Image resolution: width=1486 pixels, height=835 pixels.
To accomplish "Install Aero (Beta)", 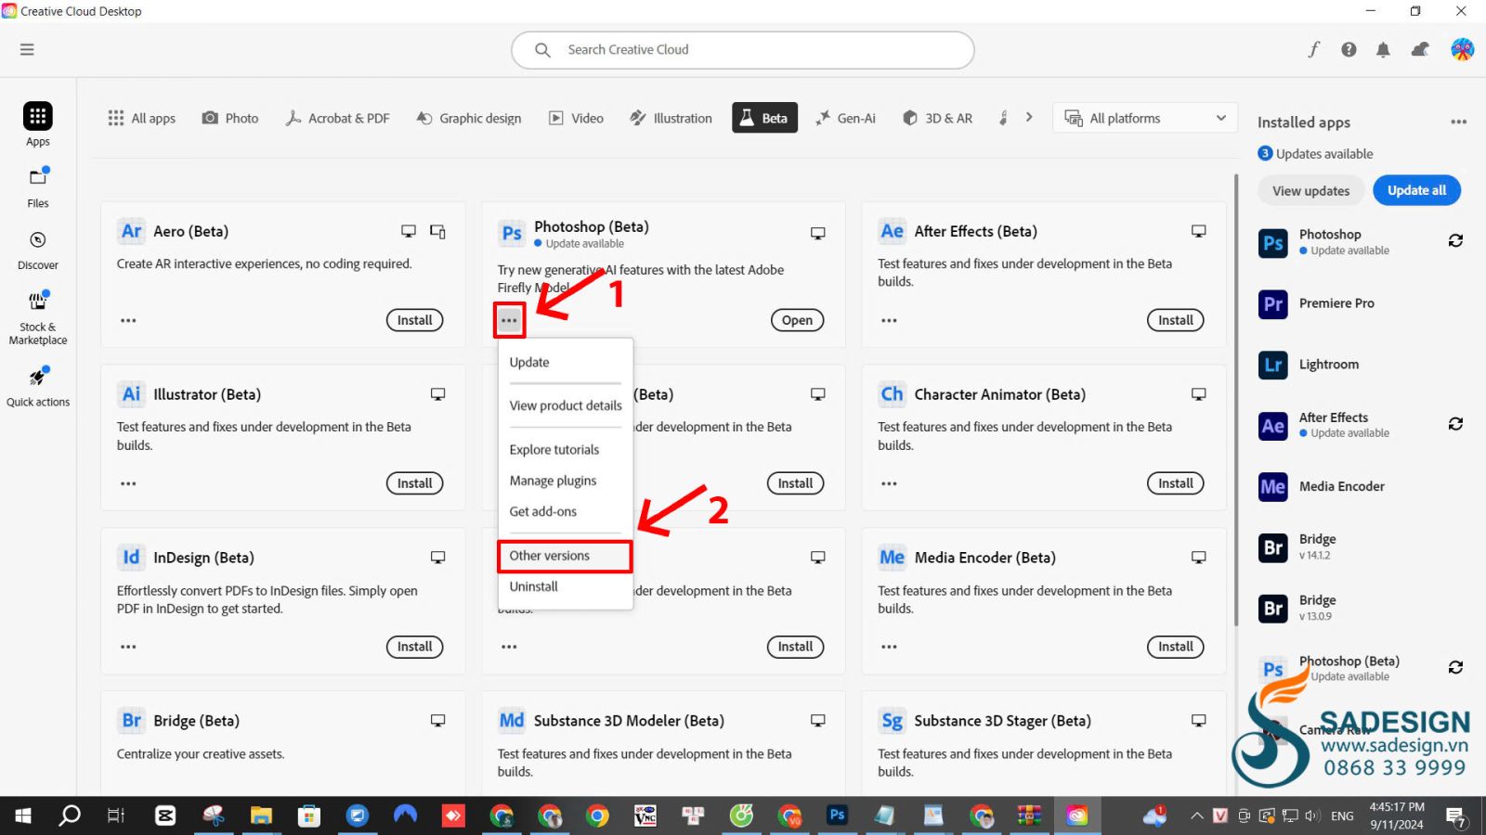I will coord(414,320).
